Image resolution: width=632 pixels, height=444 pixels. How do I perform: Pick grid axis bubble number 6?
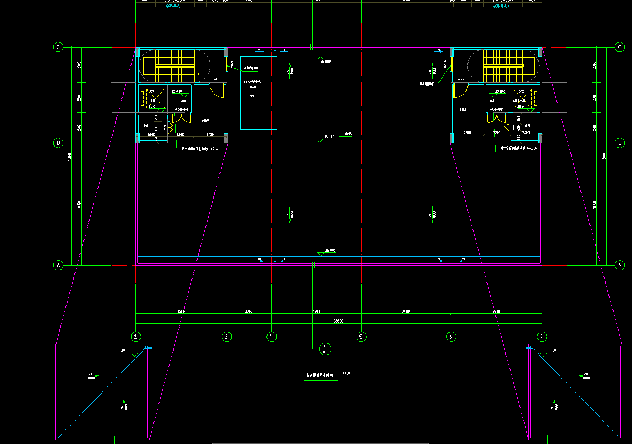pos(451,337)
